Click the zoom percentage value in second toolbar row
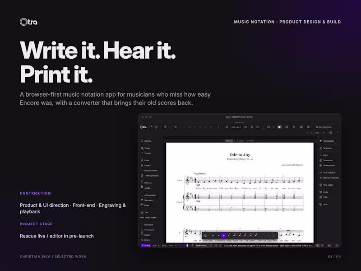 (317, 133)
